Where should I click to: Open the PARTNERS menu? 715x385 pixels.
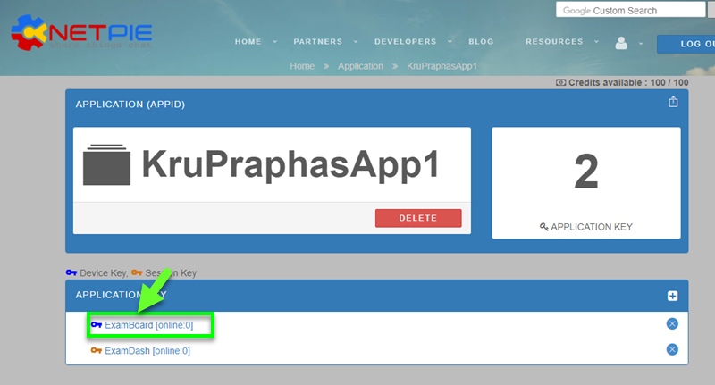(318, 41)
